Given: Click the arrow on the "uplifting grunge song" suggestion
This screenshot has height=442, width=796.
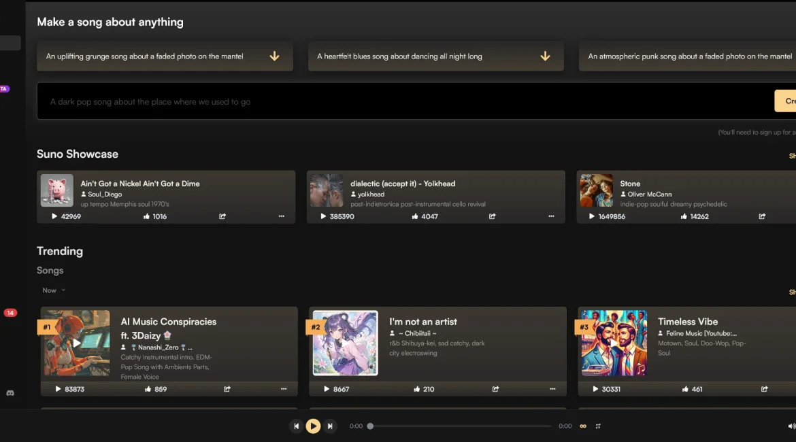Looking at the screenshot, I should coord(274,56).
